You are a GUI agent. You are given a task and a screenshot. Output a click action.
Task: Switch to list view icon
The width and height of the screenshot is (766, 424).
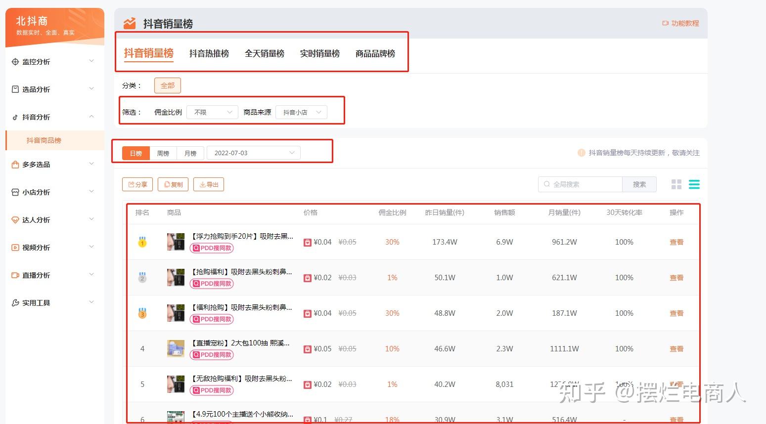click(x=694, y=184)
